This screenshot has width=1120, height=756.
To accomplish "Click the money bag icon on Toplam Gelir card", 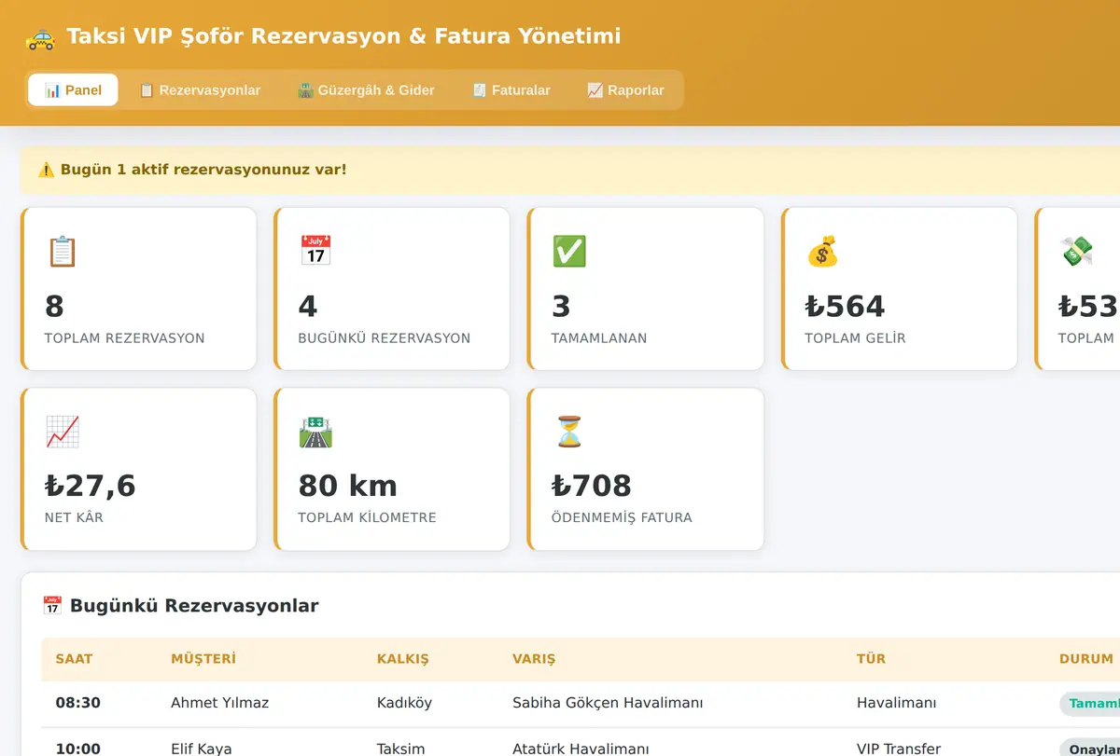I will (x=823, y=252).
